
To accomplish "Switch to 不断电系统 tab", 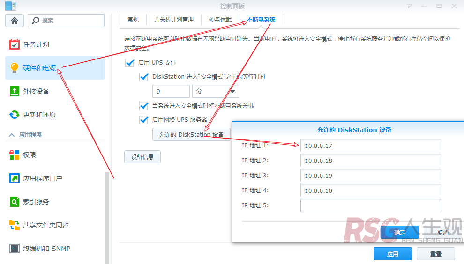I will coord(261,20).
